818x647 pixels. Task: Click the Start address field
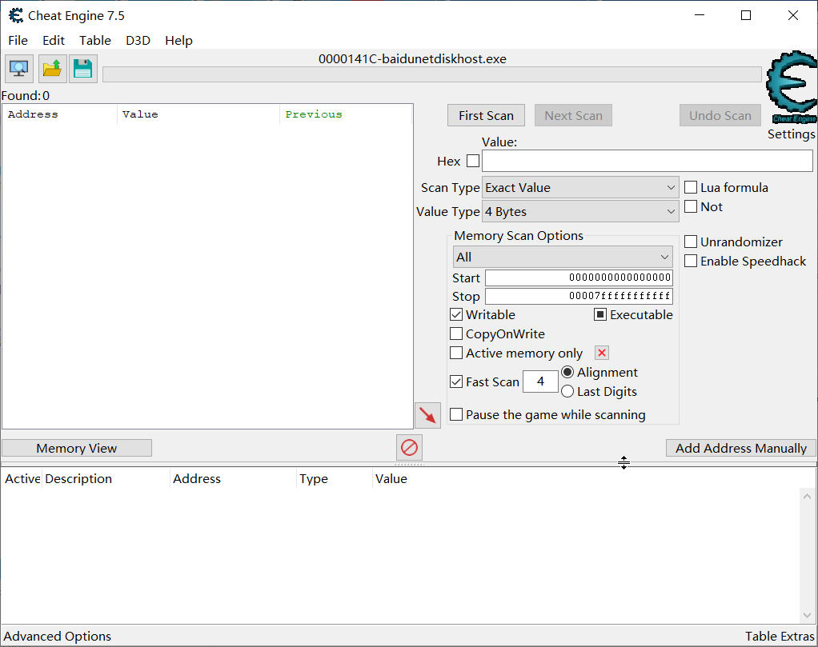click(x=579, y=278)
